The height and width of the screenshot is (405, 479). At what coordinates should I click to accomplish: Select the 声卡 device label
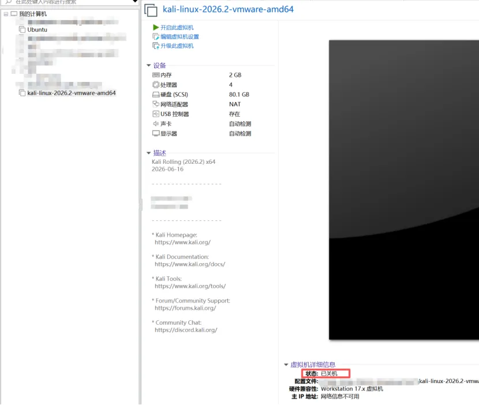point(166,123)
